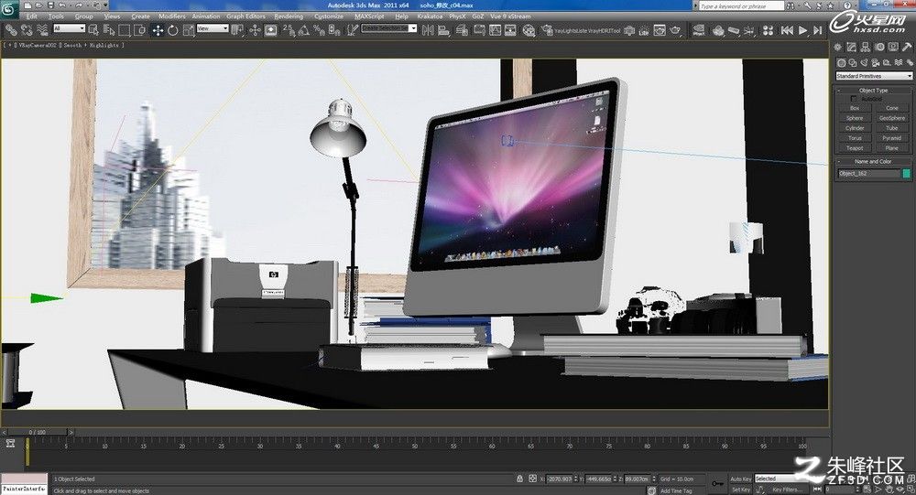Select the Shapes category icon
The image size is (916, 495).
(852, 62)
